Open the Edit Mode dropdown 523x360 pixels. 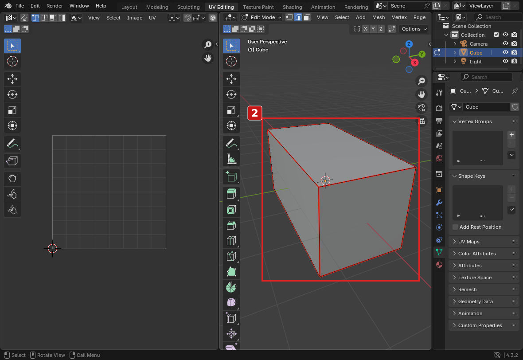coord(261,17)
